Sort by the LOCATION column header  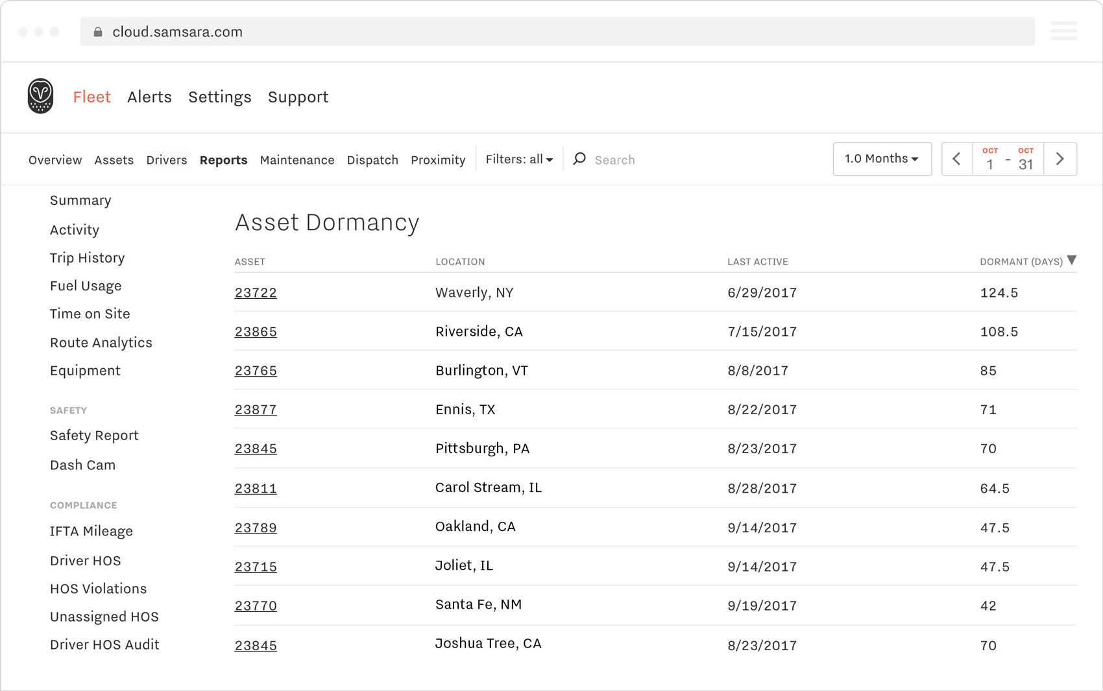pos(460,262)
